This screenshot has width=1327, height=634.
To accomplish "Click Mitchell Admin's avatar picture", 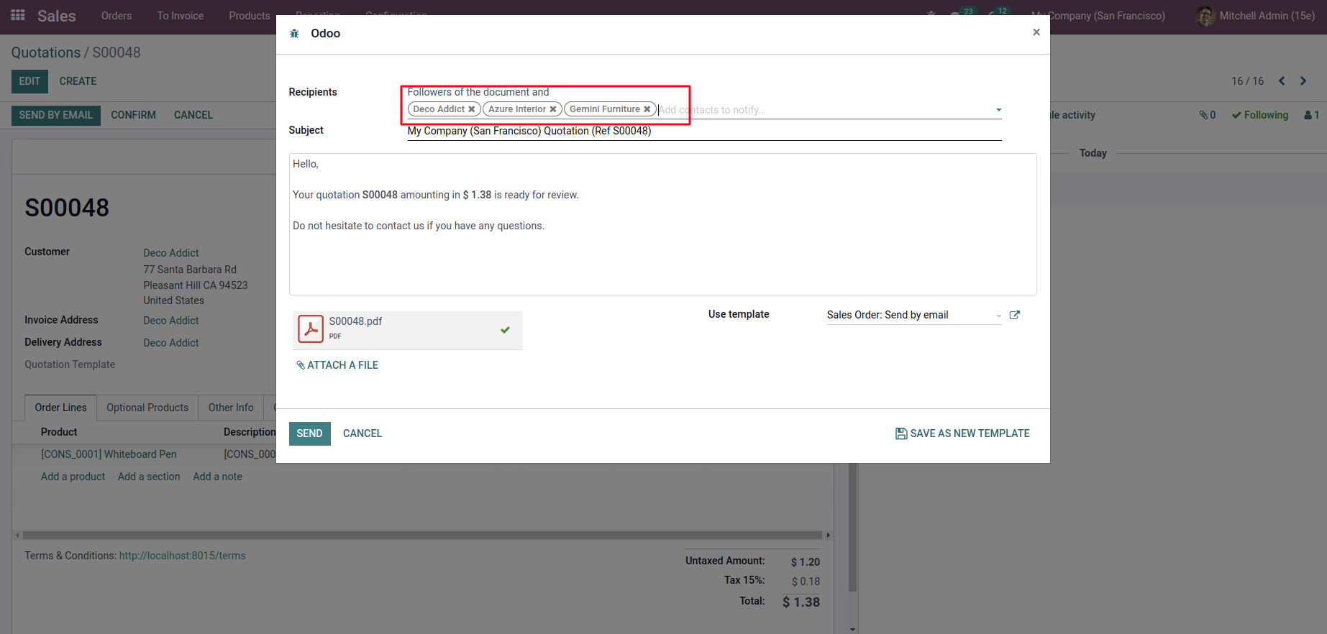I will point(1205,16).
